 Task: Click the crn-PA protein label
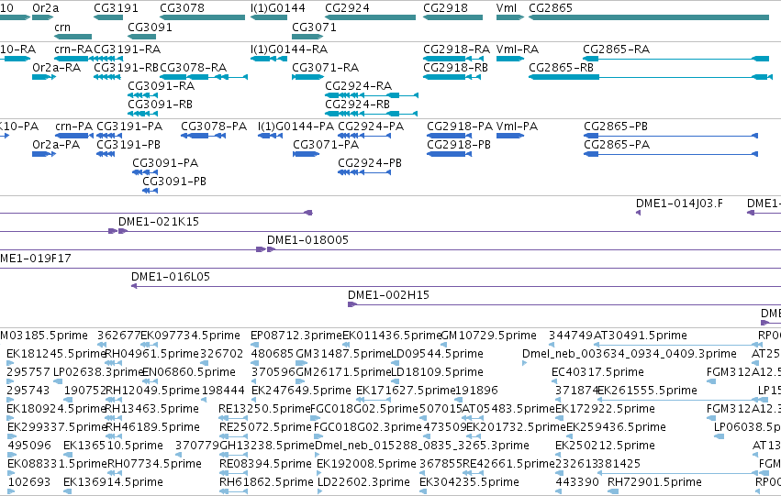[73, 127]
